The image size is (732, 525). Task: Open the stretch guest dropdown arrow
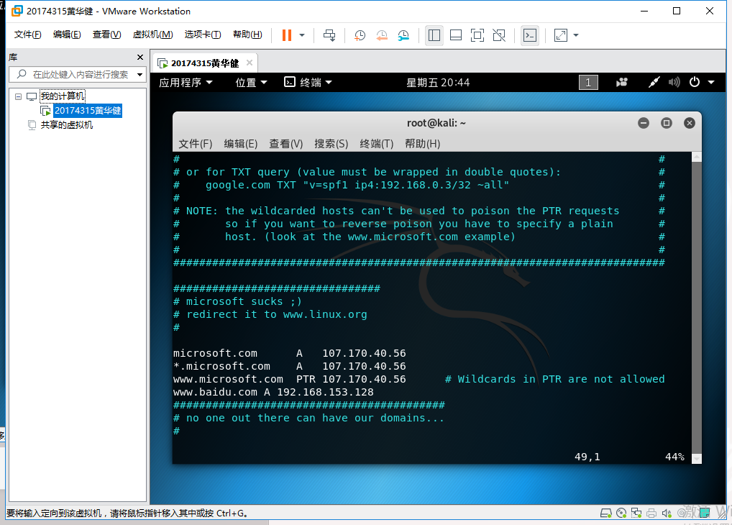coord(576,35)
